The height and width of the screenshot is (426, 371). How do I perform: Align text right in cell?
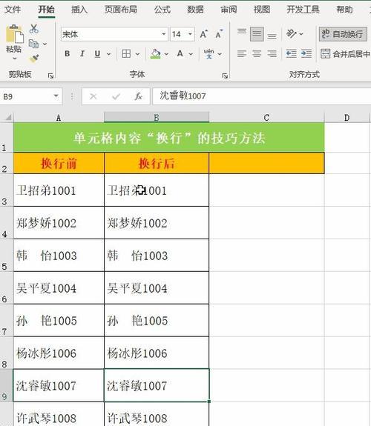pyautogui.click(x=272, y=54)
